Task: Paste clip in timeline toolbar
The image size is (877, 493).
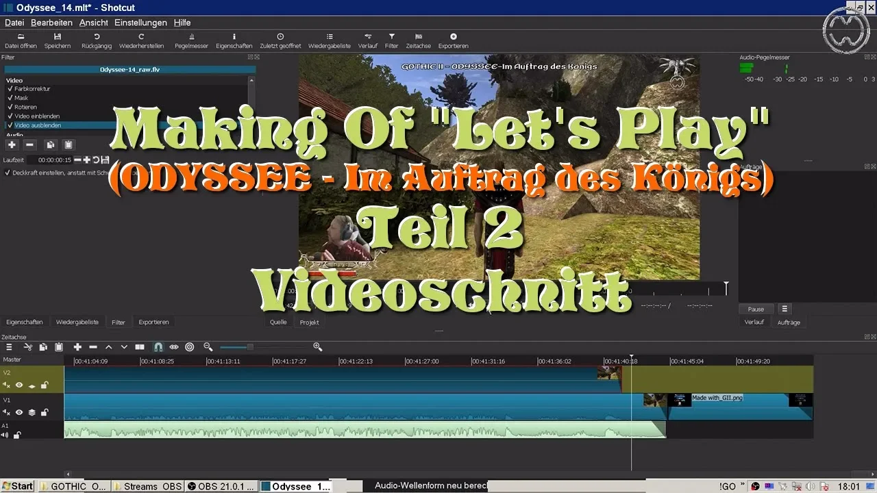Action: (x=59, y=347)
